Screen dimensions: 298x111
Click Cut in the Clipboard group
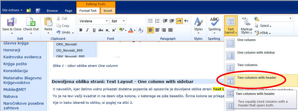coord(62,18)
